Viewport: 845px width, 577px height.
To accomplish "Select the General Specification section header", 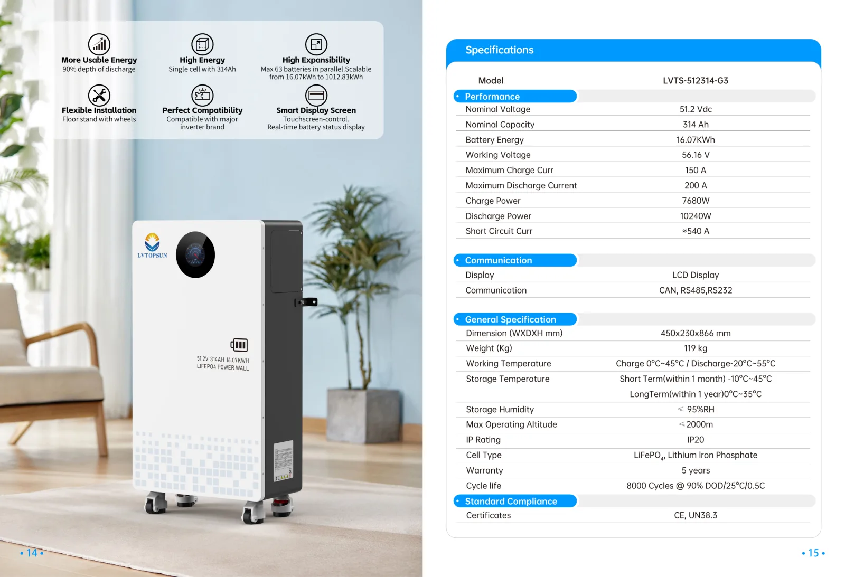I will pos(515,319).
